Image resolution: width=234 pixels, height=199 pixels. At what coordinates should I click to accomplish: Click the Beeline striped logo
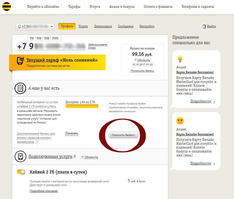coord(7,7)
